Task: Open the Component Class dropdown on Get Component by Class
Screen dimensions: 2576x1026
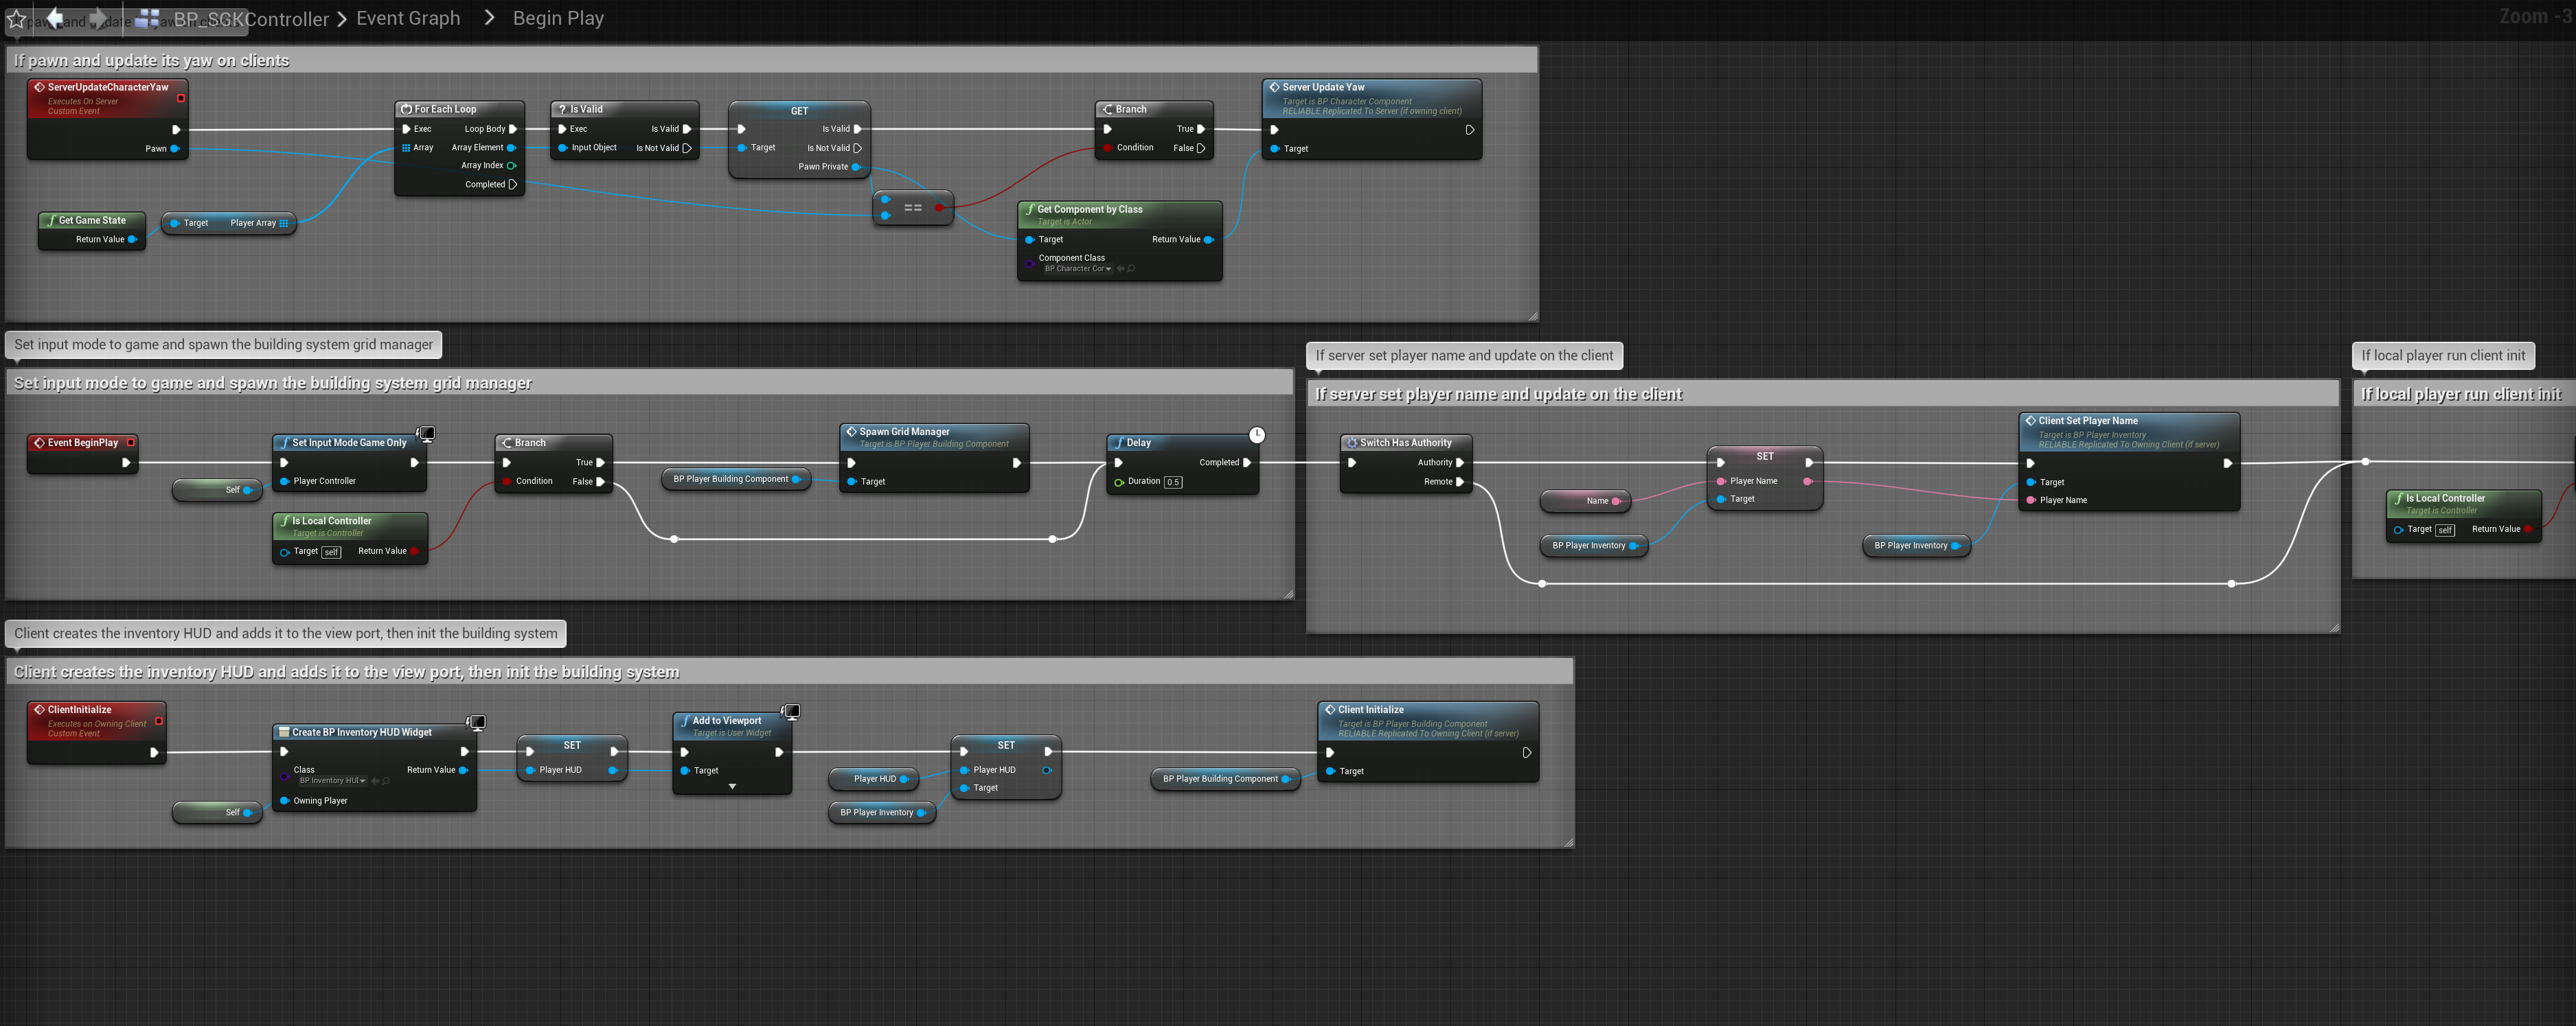Action: pos(1078,269)
